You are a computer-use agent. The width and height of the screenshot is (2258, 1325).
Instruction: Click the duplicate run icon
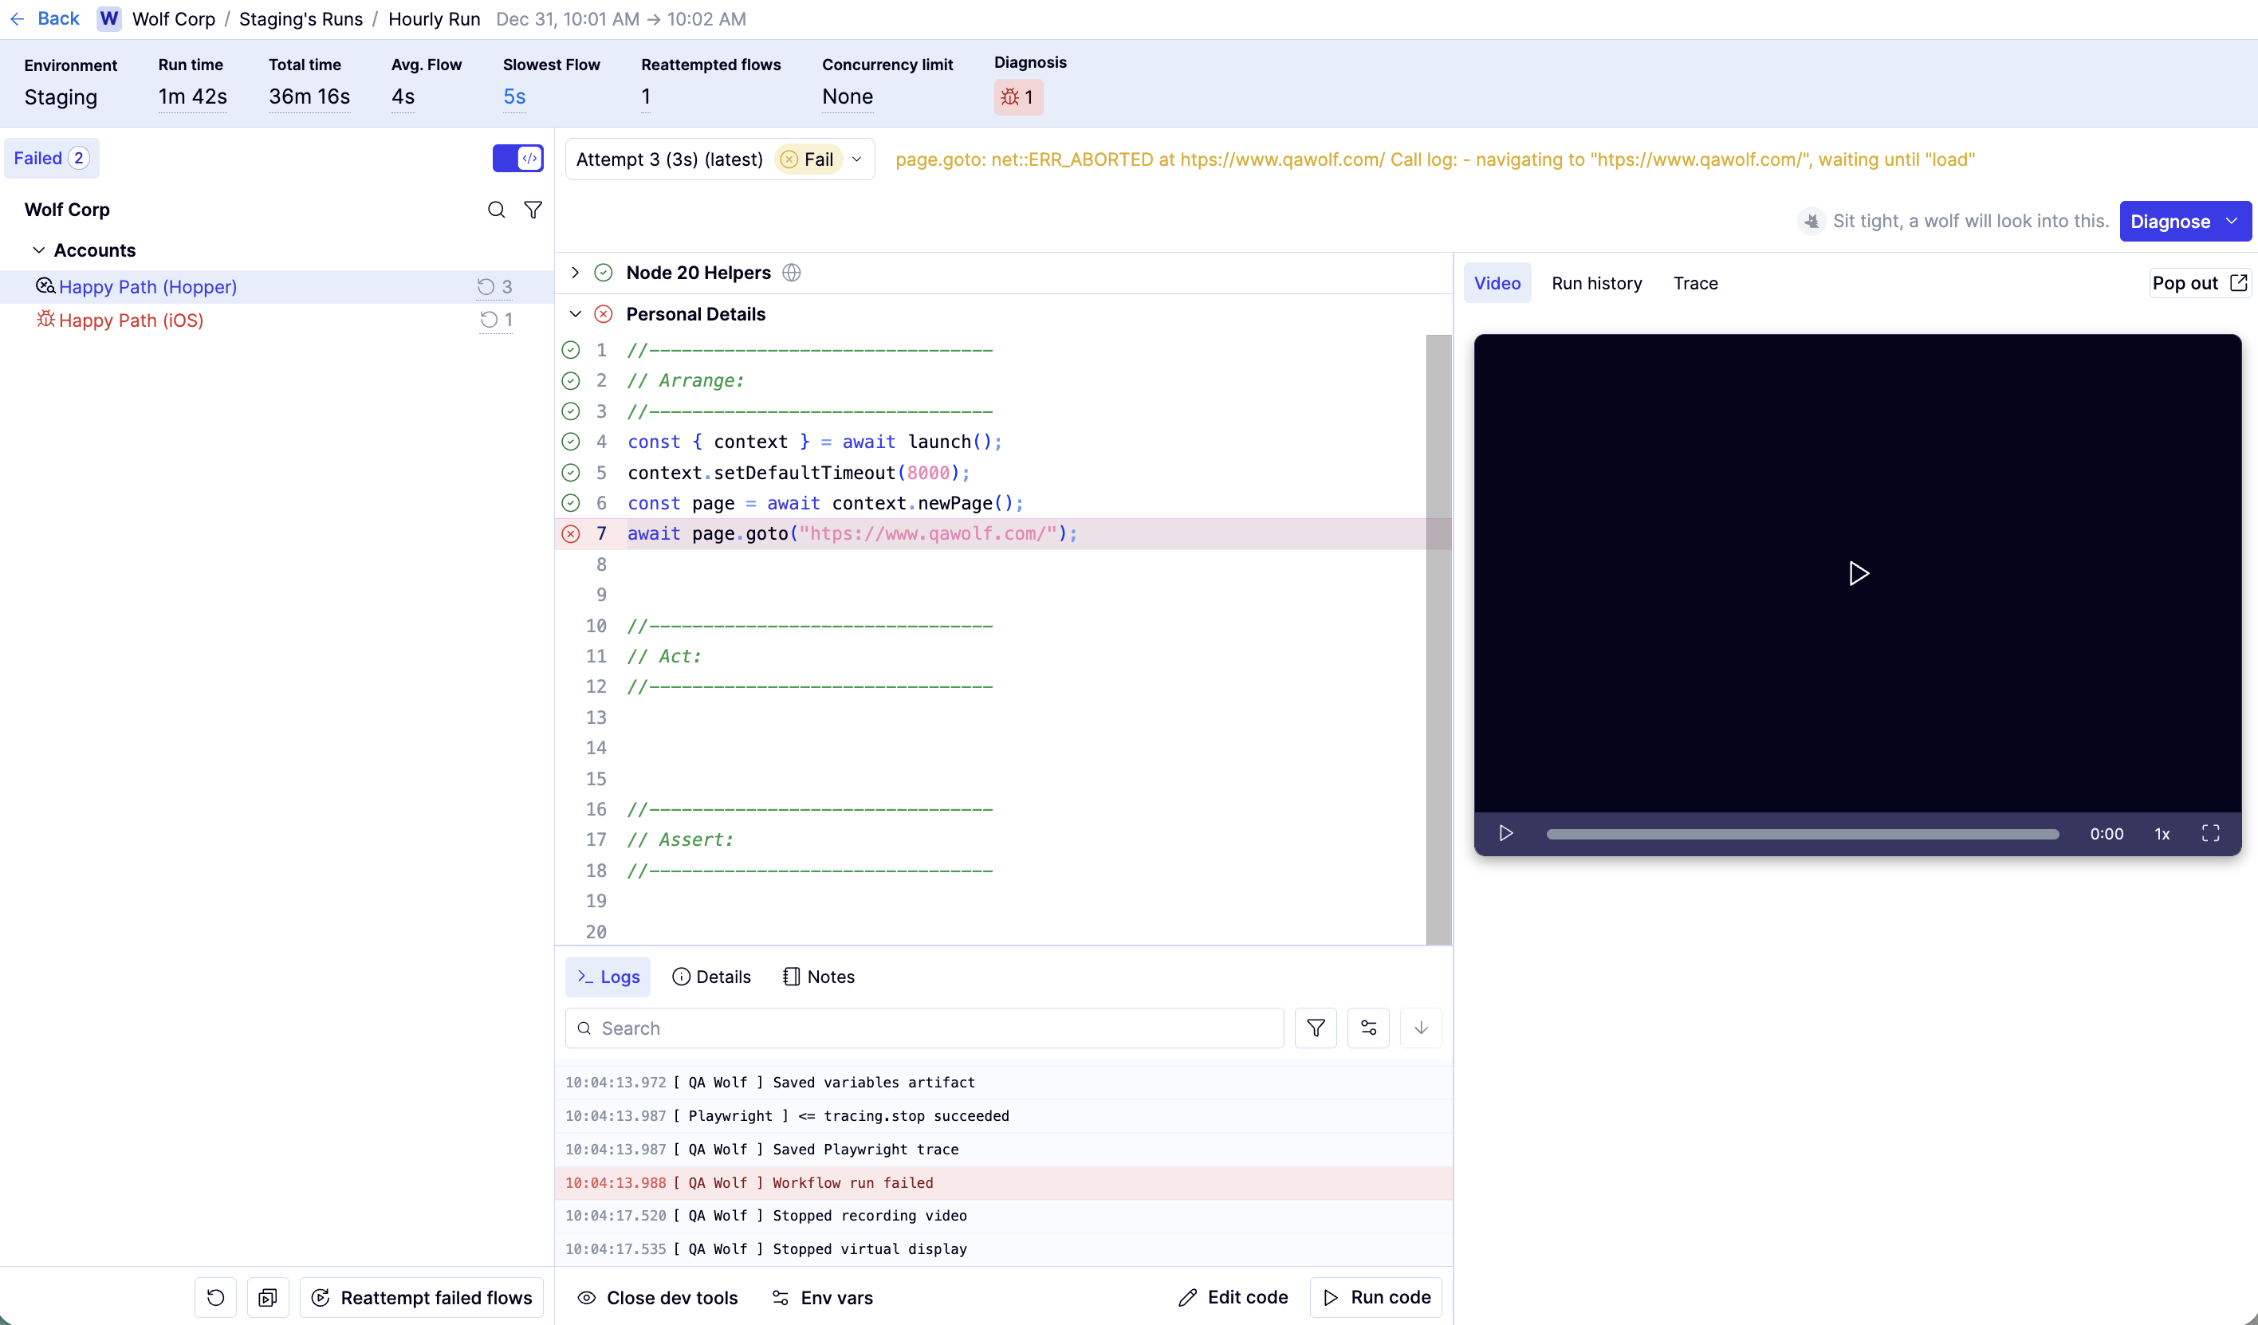(268, 1297)
